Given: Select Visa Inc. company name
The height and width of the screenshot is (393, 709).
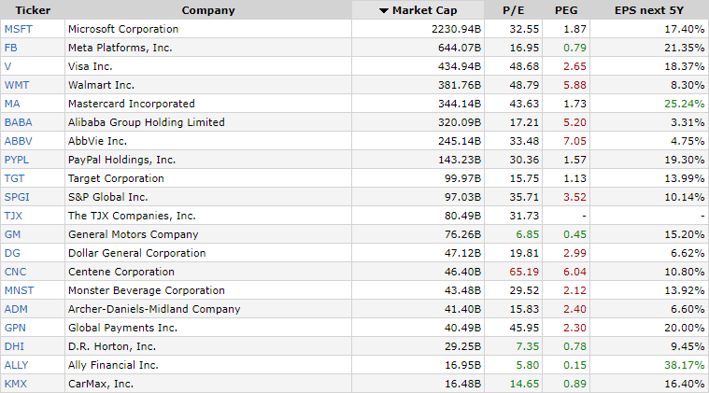Looking at the screenshot, I should [x=90, y=66].
